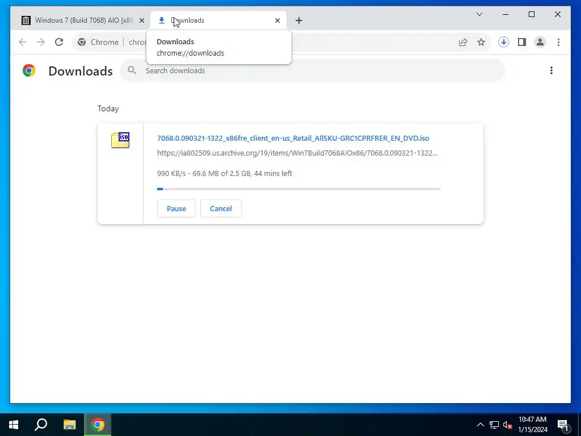
Task: Show hidden system tray icons
Action: 480,425
